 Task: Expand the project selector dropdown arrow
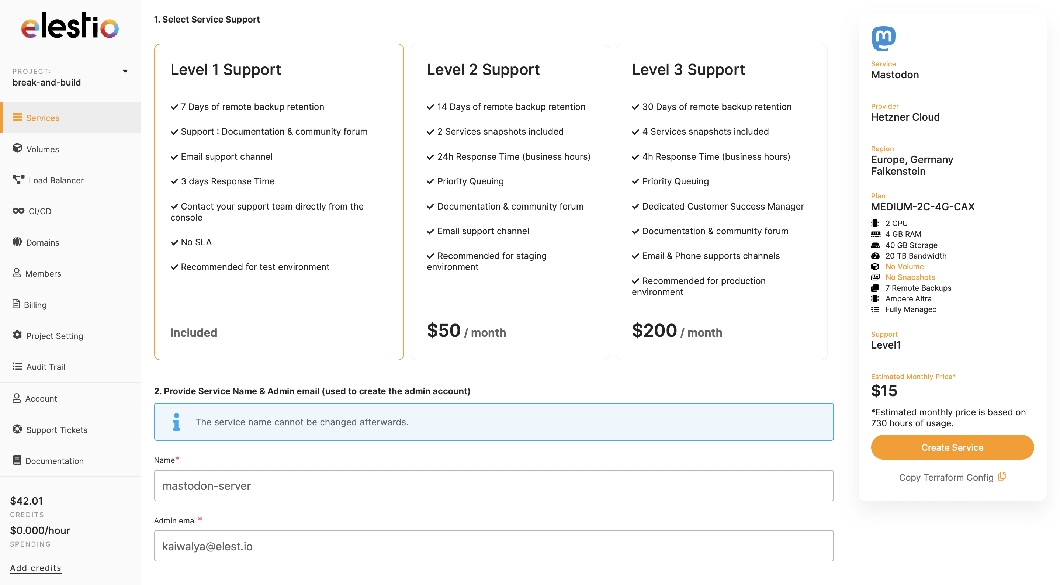point(125,71)
